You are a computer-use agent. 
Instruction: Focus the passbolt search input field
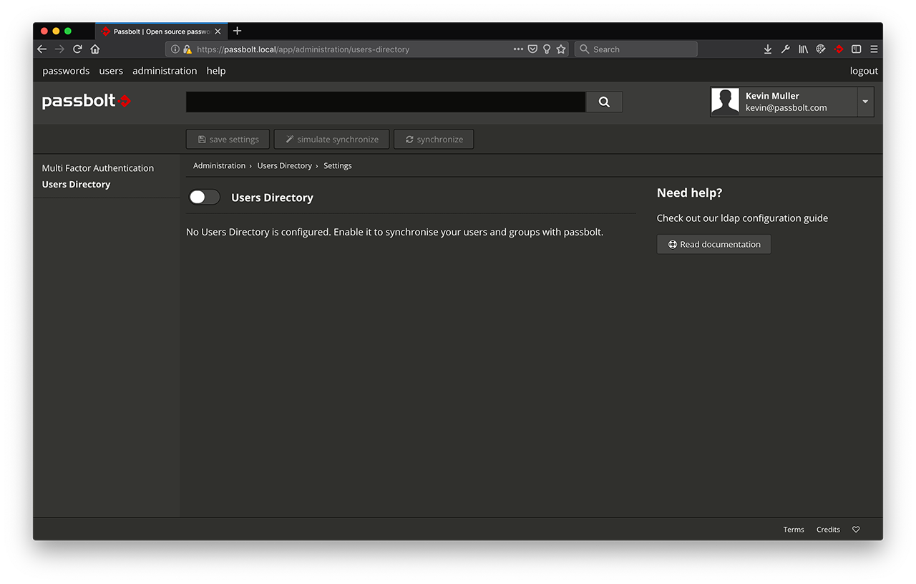pos(386,102)
